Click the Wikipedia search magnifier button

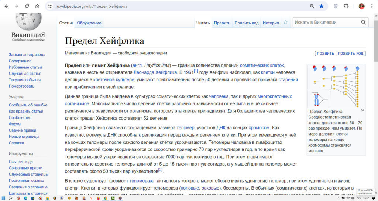pos(364,22)
